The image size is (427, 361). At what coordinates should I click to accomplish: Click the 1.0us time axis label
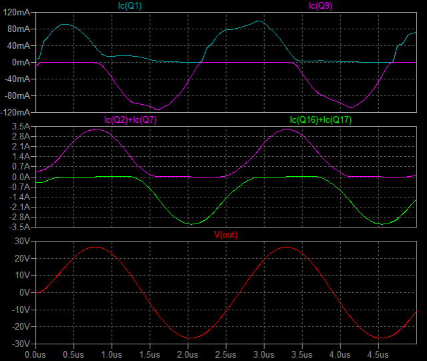click(111, 354)
